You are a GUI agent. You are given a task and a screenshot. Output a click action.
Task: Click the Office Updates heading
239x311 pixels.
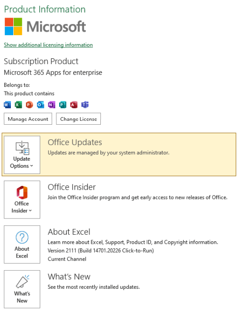(x=75, y=142)
